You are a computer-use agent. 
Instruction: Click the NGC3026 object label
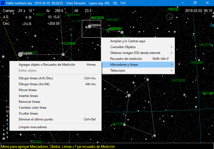point(178,80)
